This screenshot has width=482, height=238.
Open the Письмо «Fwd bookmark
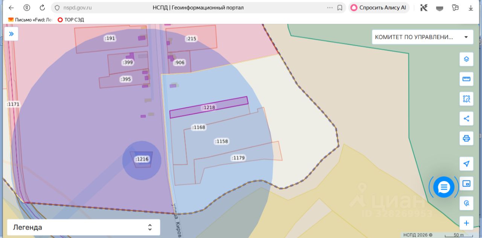point(31,20)
